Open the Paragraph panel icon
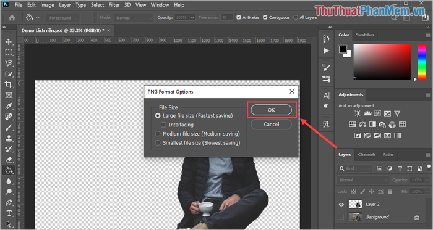Viewport: 433px width, 230px height. point(326,107)
